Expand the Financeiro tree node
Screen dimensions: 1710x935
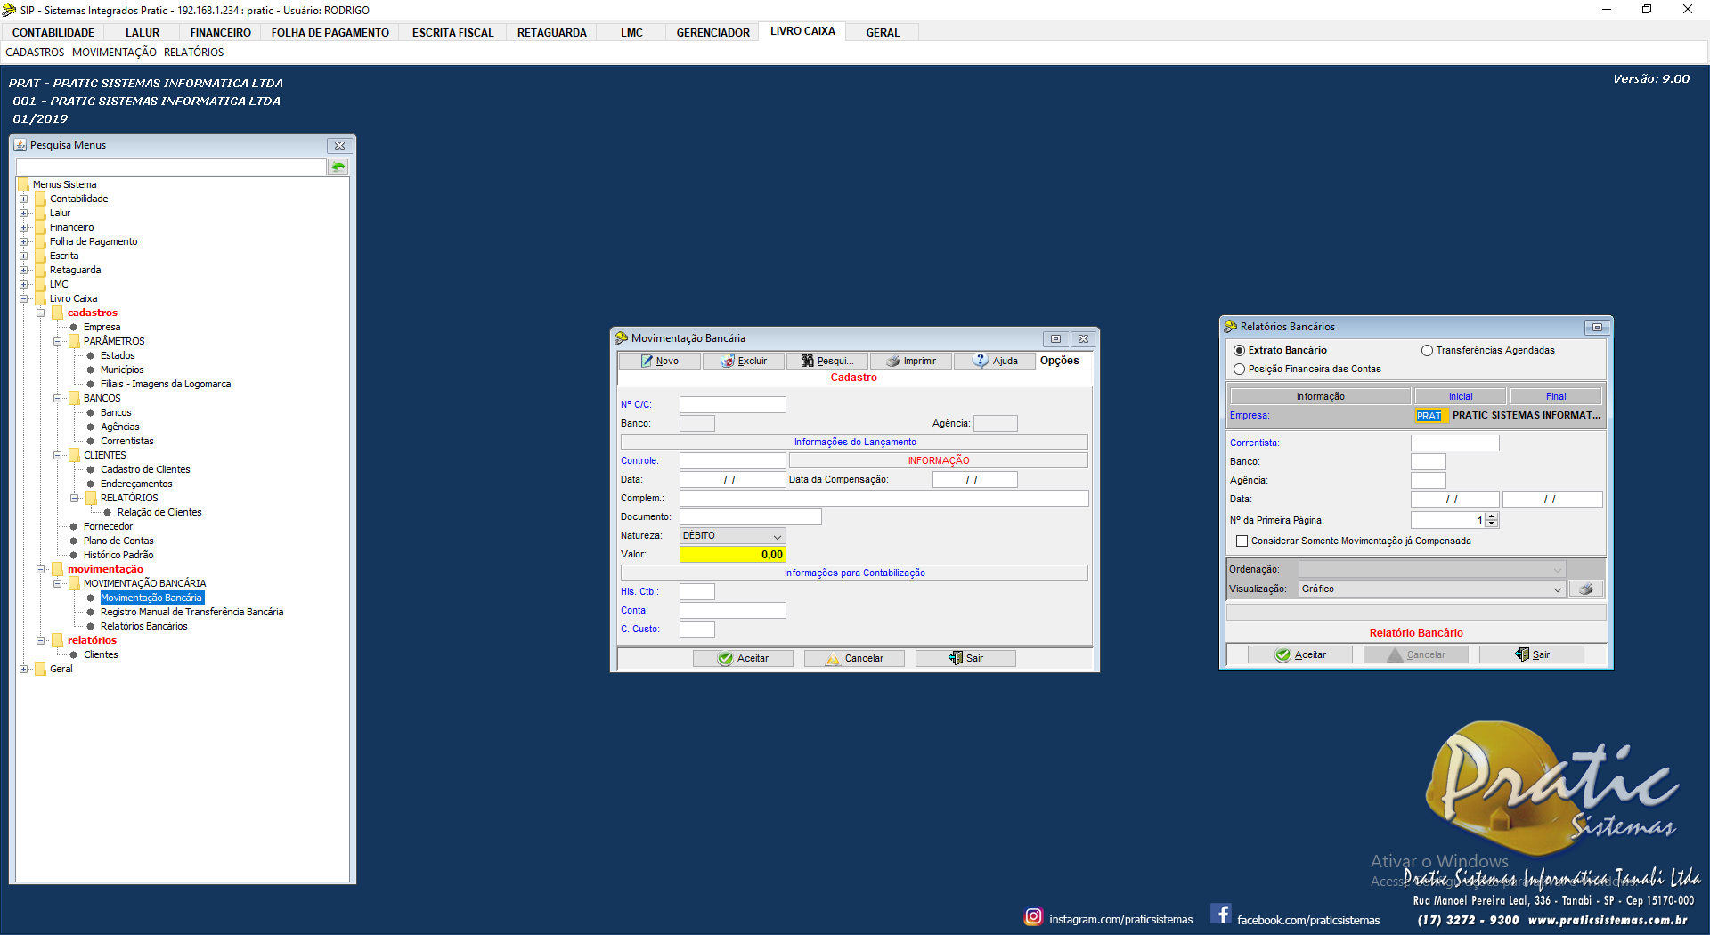click(24, 228)
